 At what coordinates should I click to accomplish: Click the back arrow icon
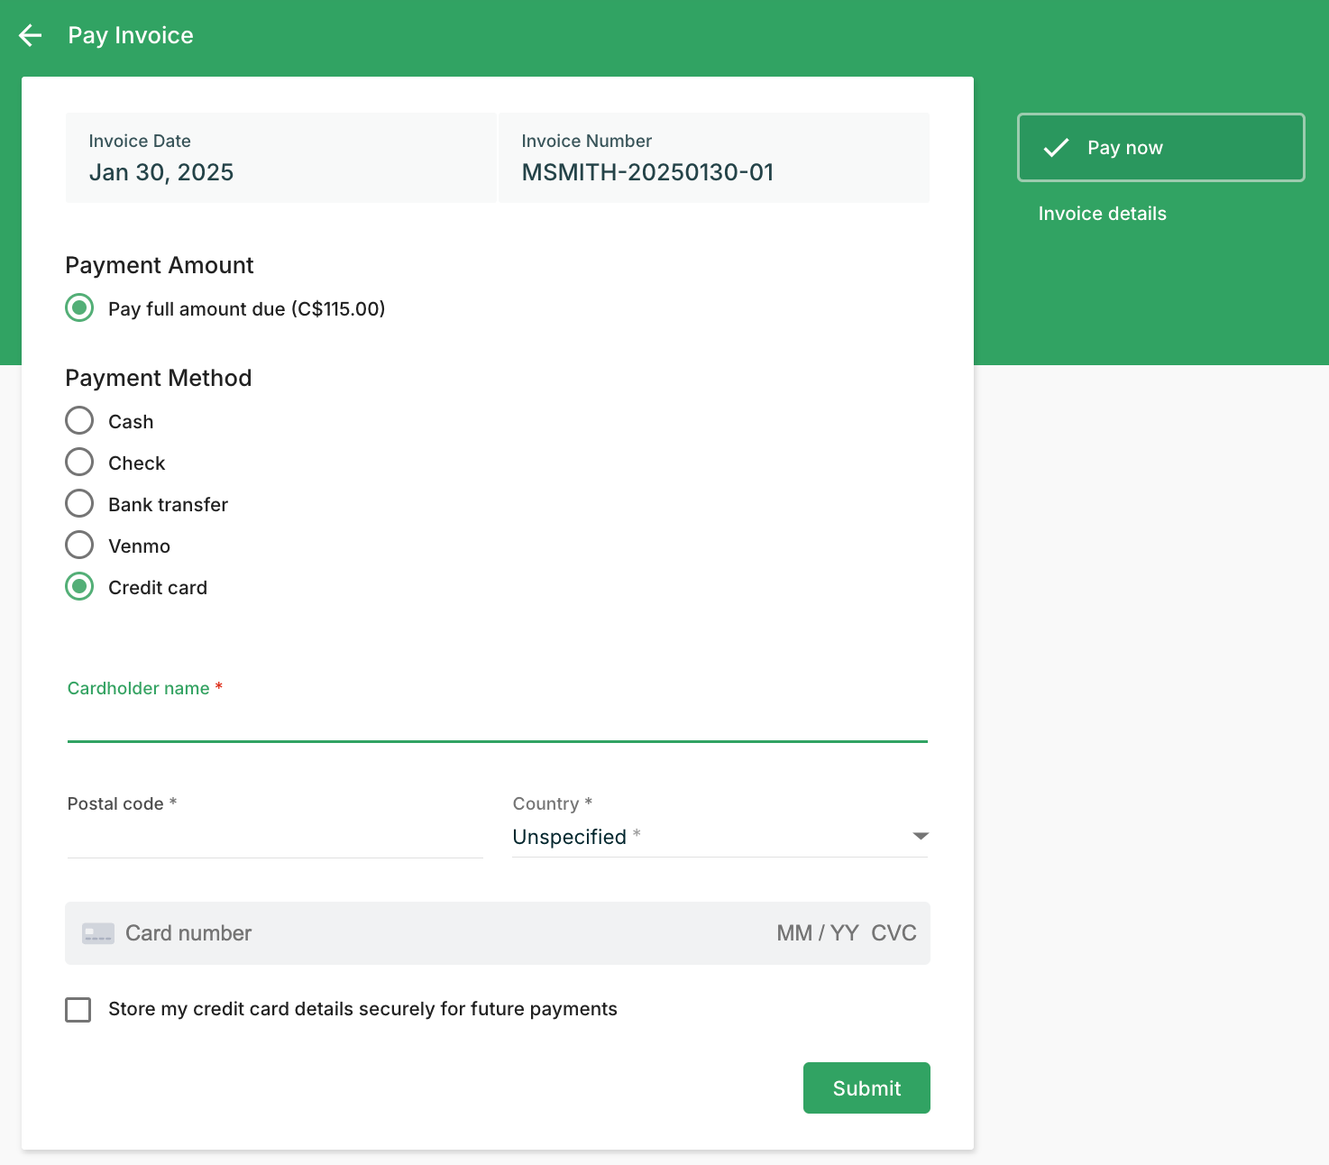click(x=31, y=35)
